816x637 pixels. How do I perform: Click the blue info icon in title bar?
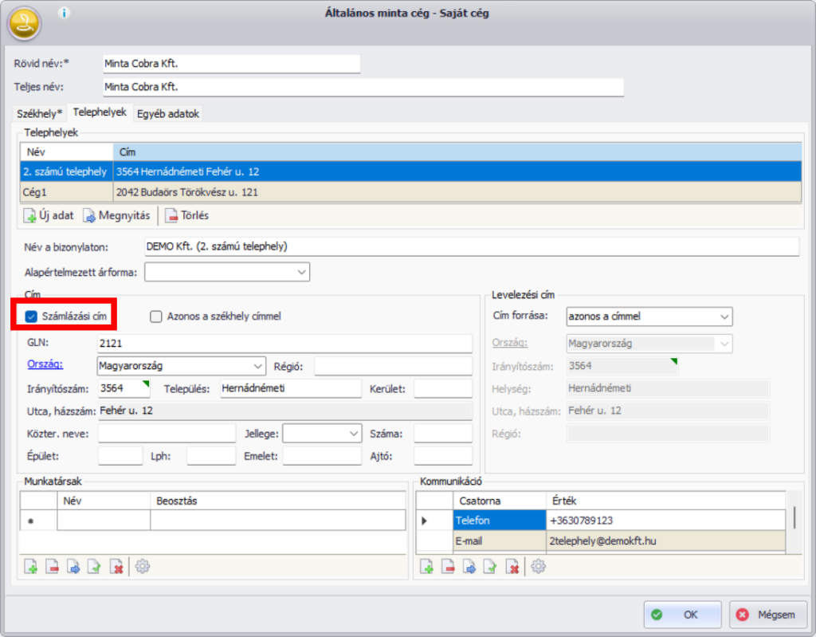click(x=65, y=13)
